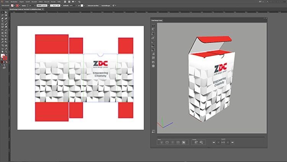Click the folding animation timeline slider
Viewport: 287px width, 162px height.
pyautogui.click(x=211, y=137)
